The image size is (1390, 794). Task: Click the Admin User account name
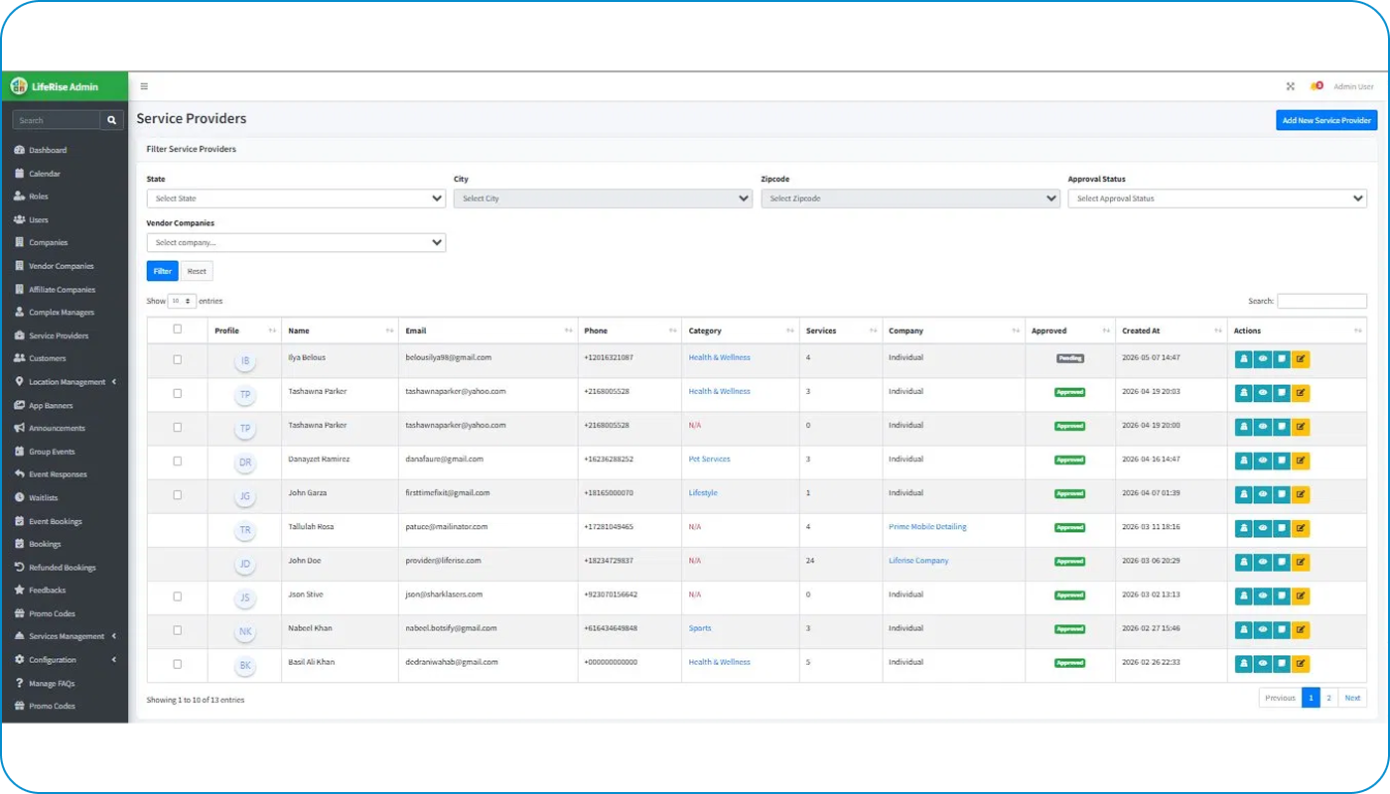tap(1353, 86)
